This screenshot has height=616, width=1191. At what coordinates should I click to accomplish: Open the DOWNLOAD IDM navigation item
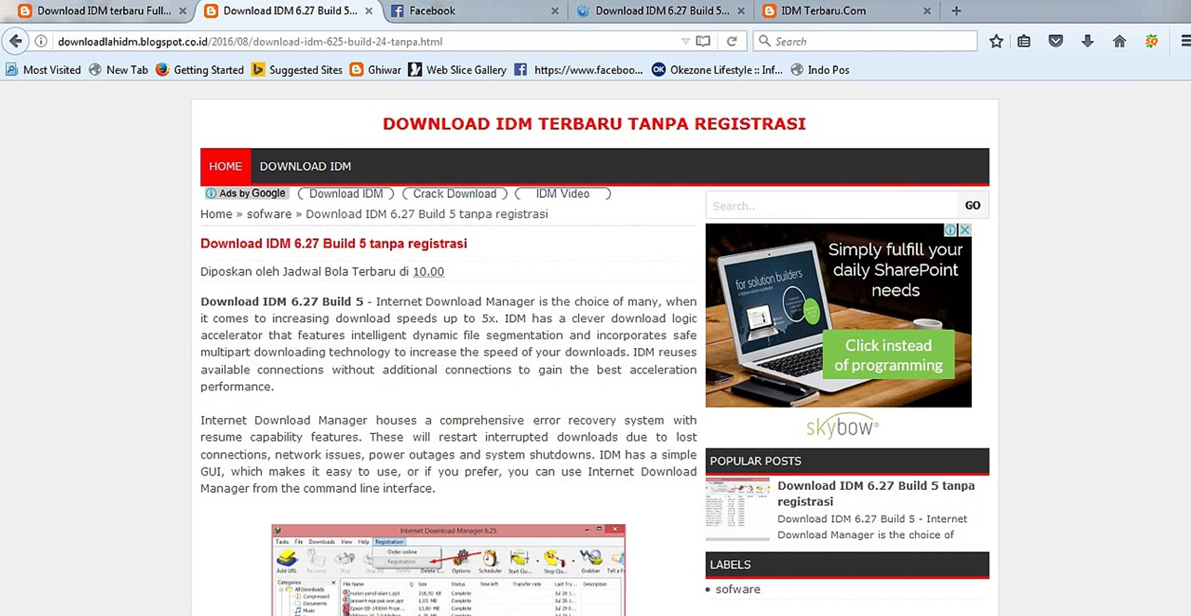coord(305,167)
